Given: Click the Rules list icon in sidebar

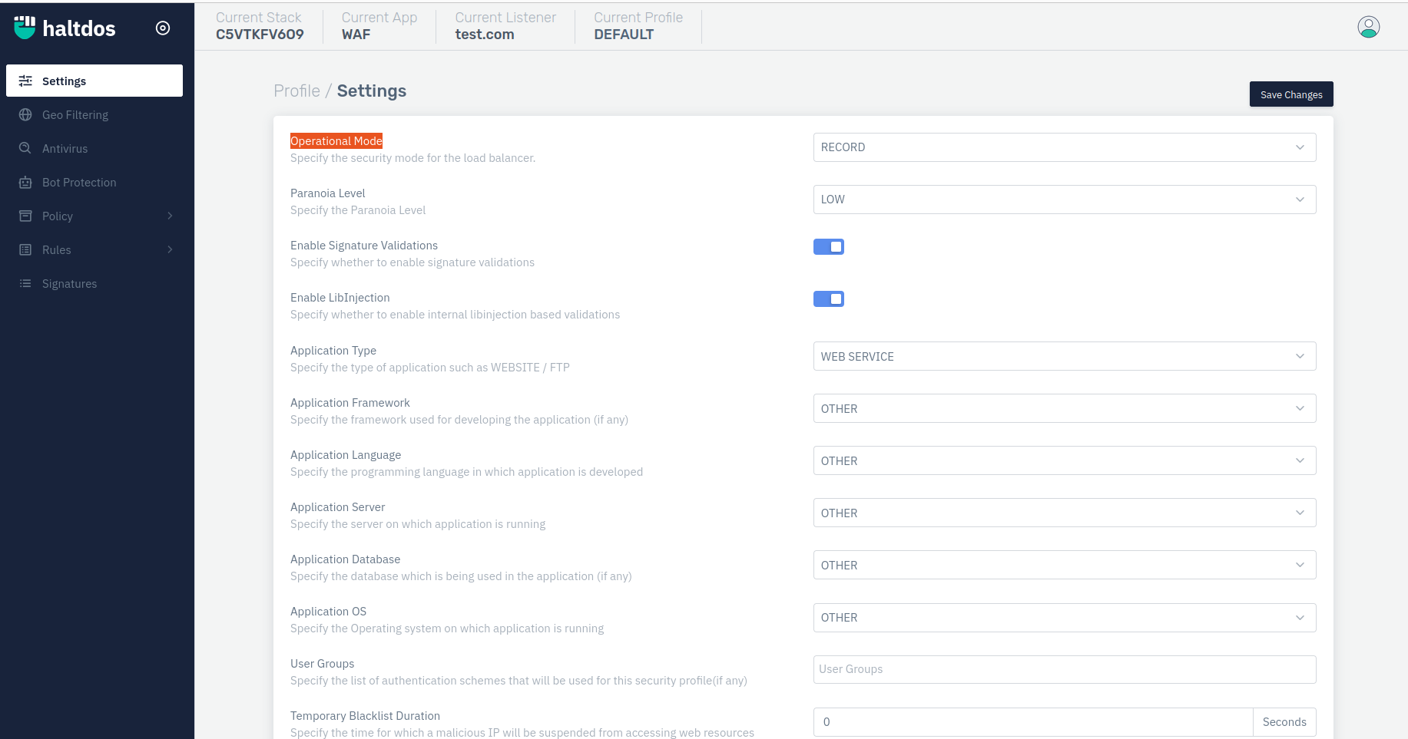Looking at the screenshot, I should click(x=25, y=249).
